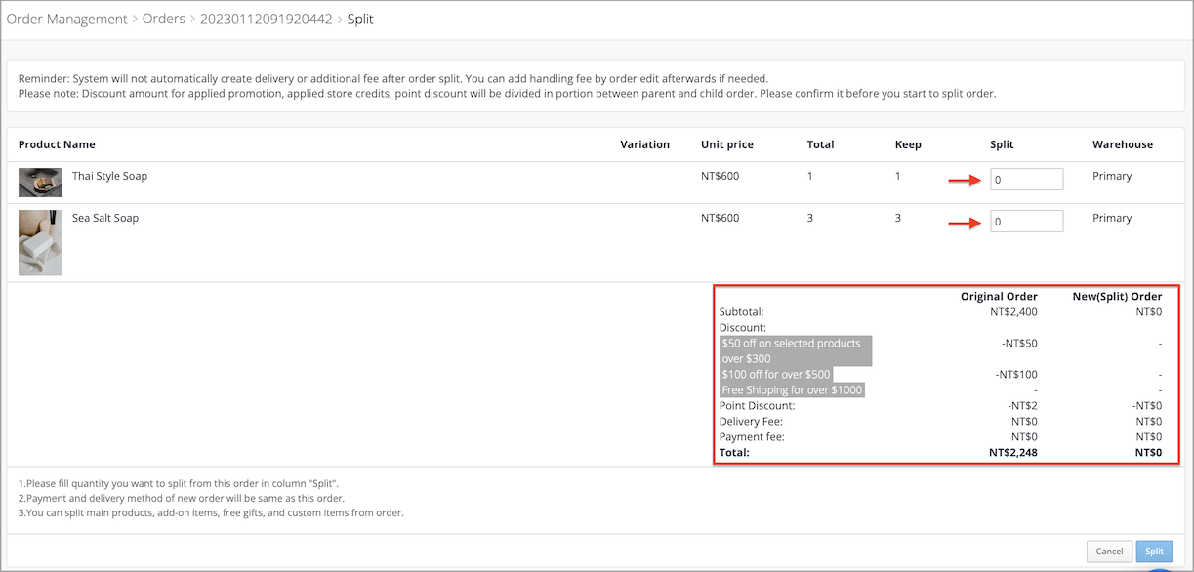Image resolution: width=1194 pixels, height=572 pixels.
Task: Click the 'Please note: Discount amount' notice line
Action: (x=507, y=94)
